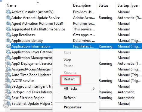142x112 pixels.
Task: Click the App Readiness gear icon
Action: point(8,35)
